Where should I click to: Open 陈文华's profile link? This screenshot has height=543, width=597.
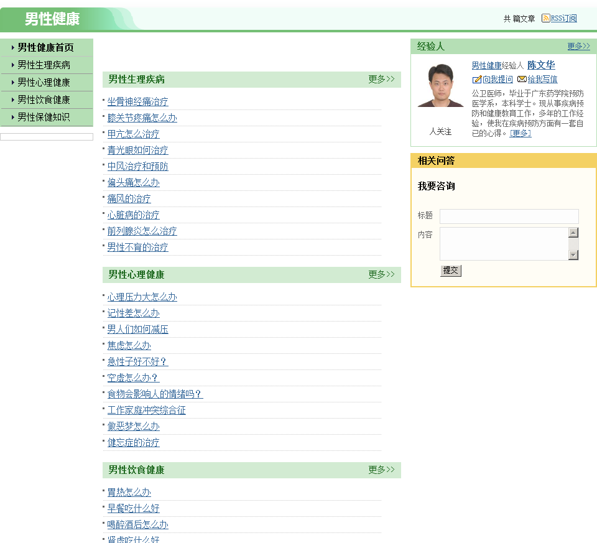(x=541, y=65)
